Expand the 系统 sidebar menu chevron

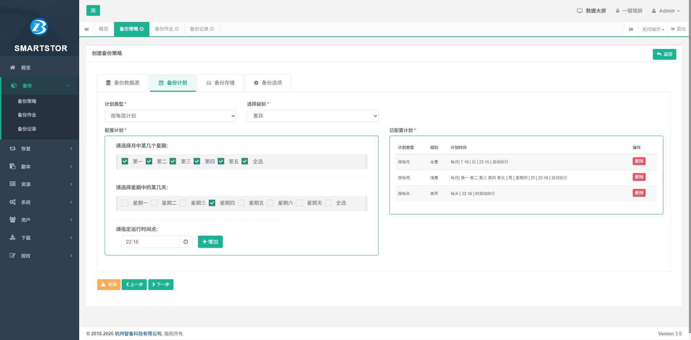71,202
